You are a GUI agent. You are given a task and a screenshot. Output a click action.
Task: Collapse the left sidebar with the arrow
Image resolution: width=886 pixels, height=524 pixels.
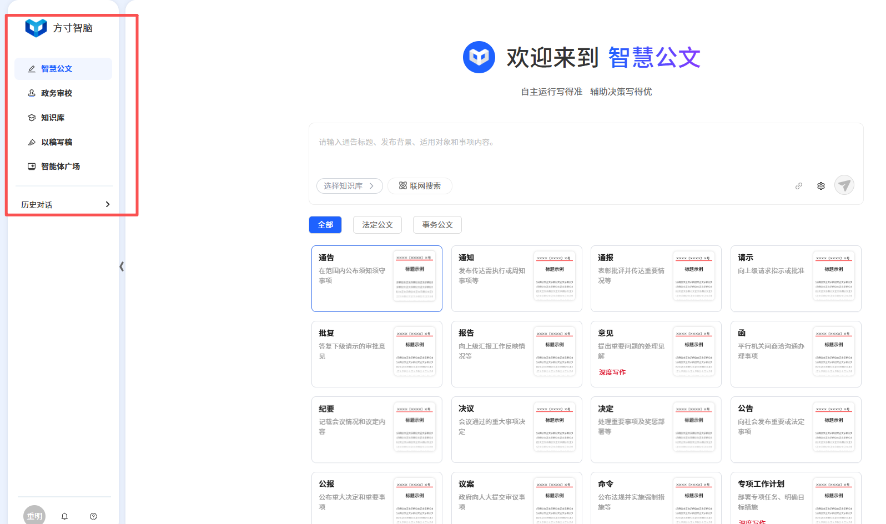click(122, 266)
